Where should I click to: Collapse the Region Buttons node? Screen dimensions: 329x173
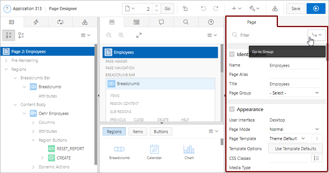click(x=33, y=140)
